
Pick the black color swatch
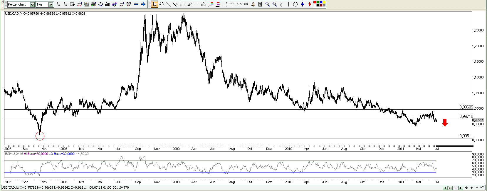[318, 5]
